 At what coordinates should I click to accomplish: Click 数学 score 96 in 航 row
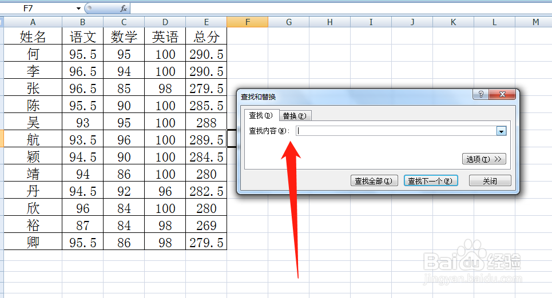(124, 139)
